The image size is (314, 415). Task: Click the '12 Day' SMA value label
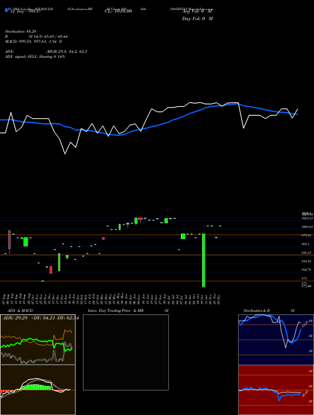click(25, 12)
